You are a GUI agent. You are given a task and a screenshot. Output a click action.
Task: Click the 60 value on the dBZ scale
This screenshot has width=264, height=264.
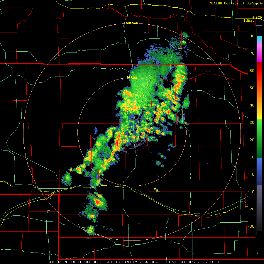(252, 70)
